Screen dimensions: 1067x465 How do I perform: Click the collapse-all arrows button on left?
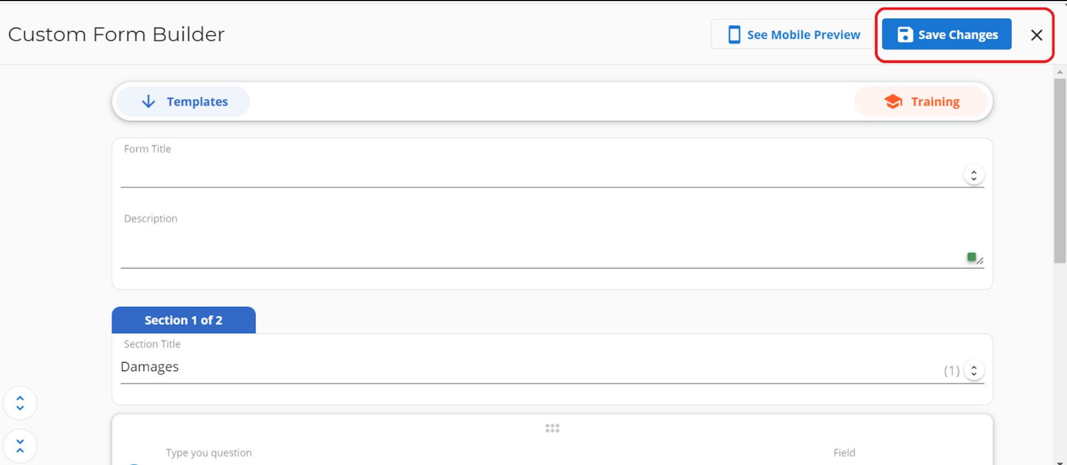[20, 446]
